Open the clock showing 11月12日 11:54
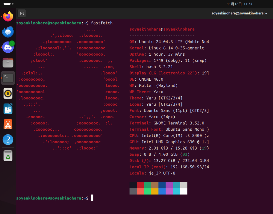 click(x=239, y=4)
